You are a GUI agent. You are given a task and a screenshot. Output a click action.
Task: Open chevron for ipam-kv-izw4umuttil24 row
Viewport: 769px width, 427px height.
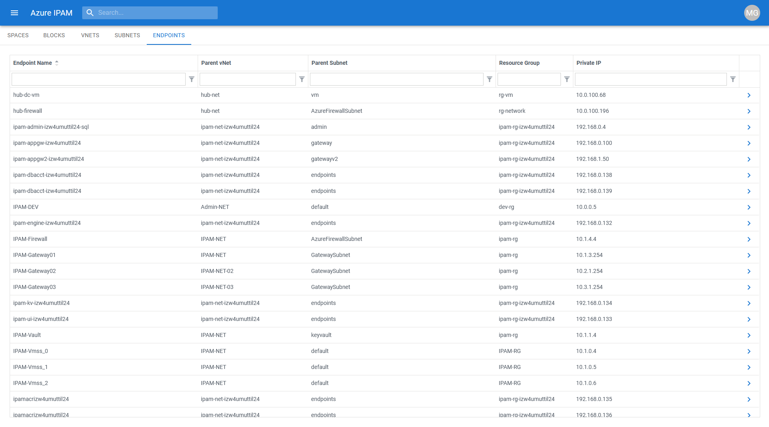pos(749,303)
